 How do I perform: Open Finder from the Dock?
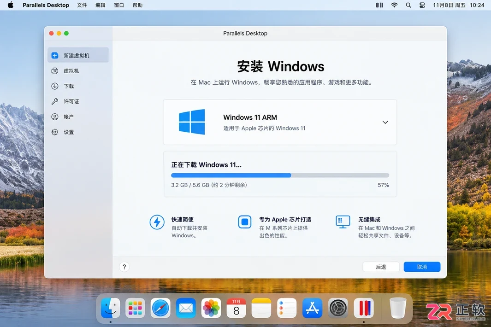(x=110, y=308)
